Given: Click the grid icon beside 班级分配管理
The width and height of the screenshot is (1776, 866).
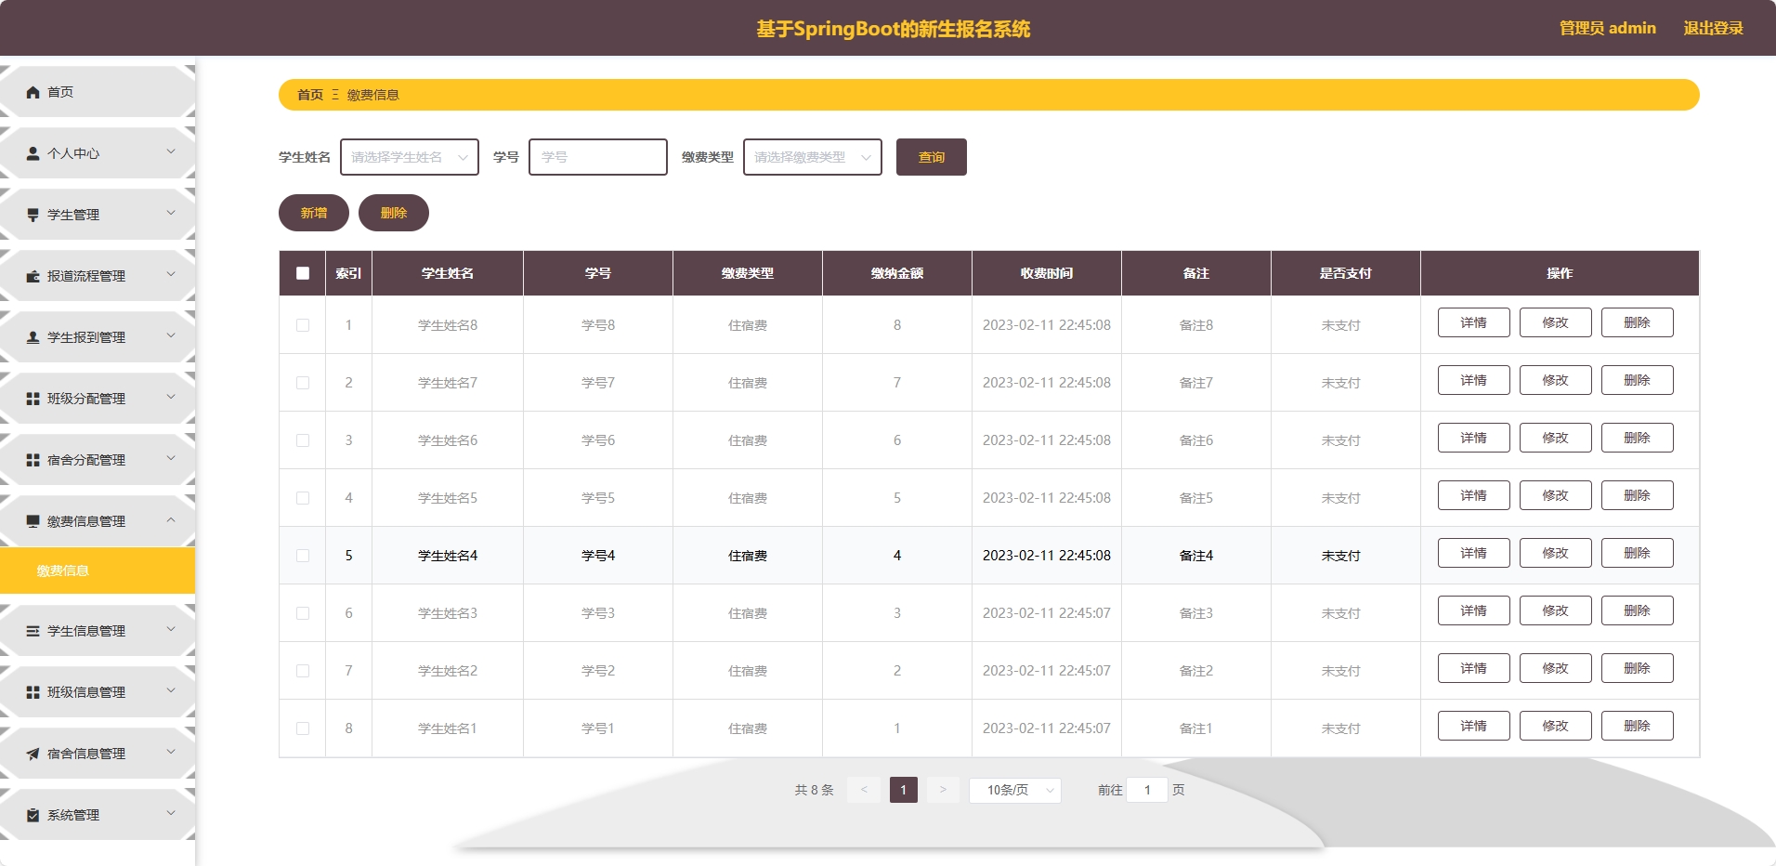Looking at the screenshot, I should click(x=33, y=399).
